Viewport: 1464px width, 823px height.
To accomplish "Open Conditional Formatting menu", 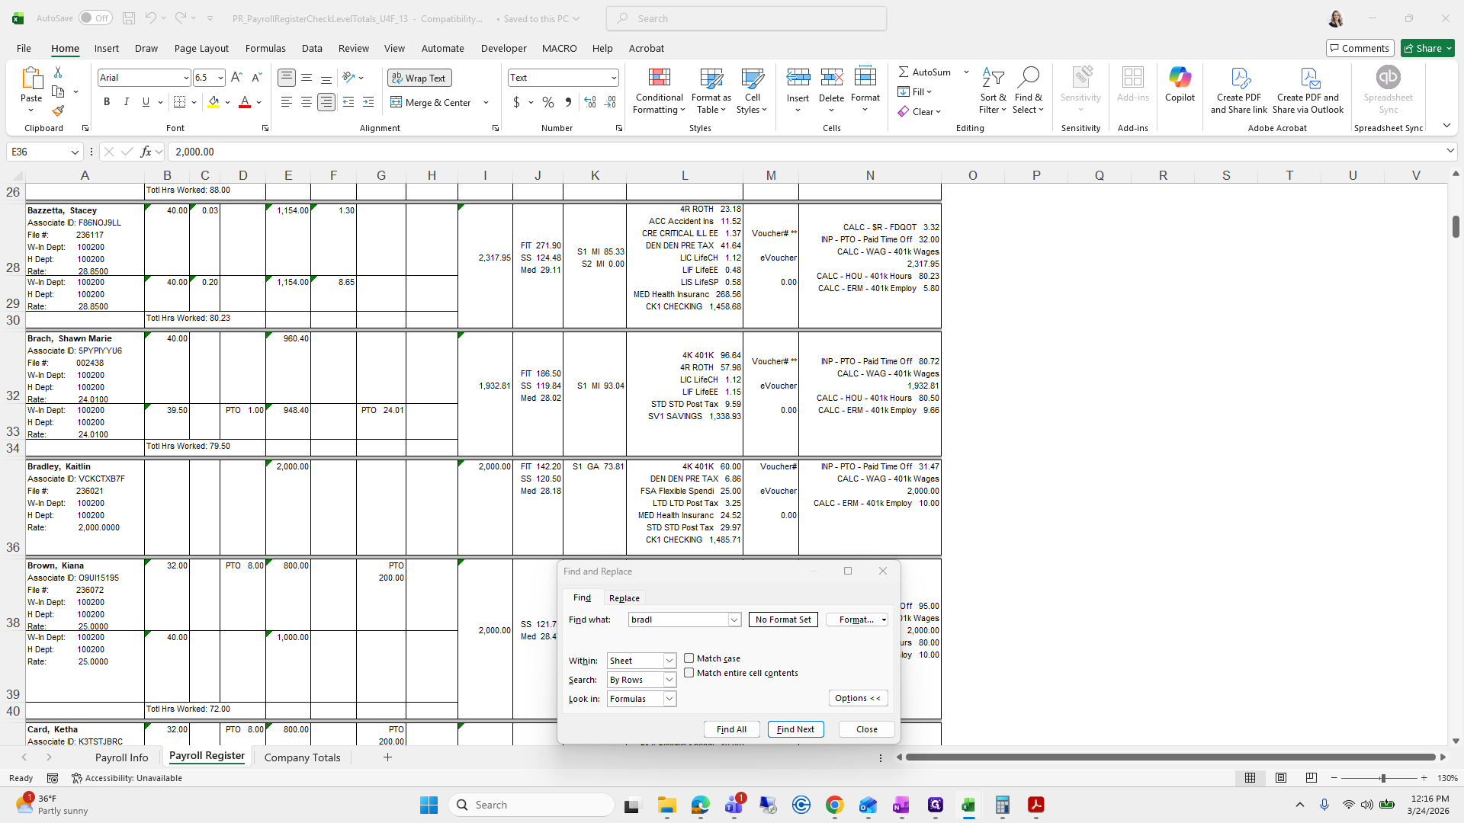I will 659,91.
